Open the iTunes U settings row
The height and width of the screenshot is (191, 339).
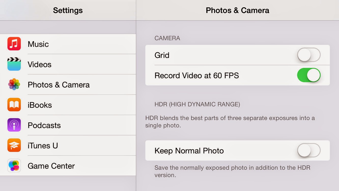(x=43, y=145)
